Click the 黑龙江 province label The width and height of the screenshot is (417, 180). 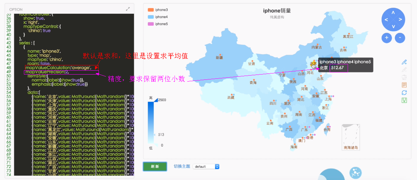[x=348, y=37]
